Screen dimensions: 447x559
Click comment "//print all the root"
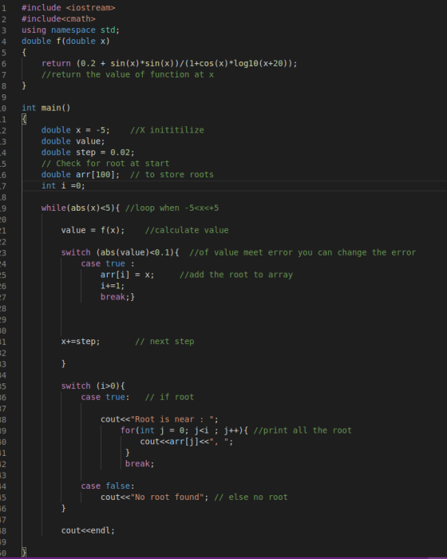[303, 430]
